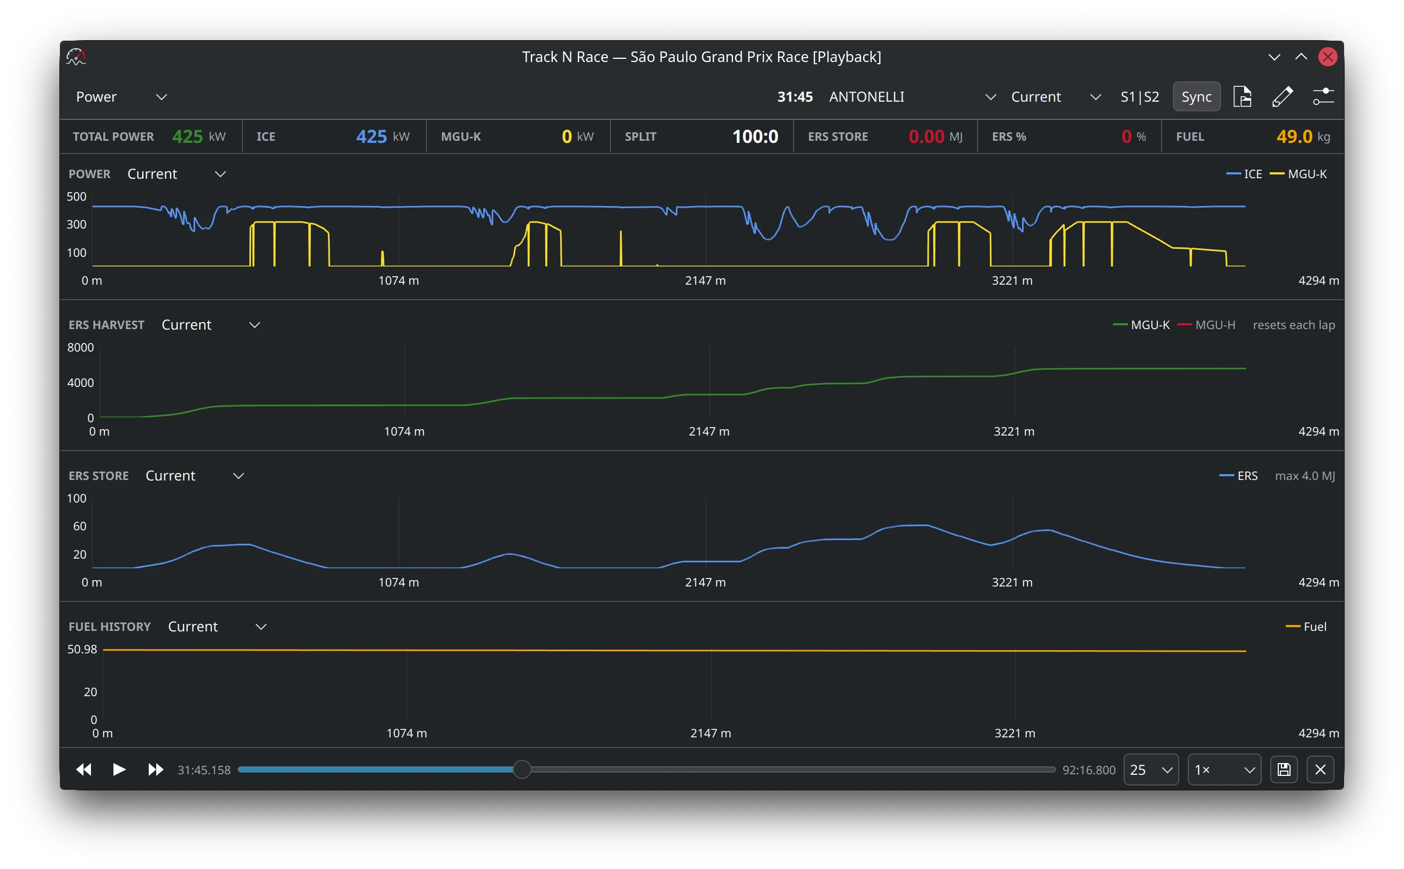
Task: Click the 31:45.158 elapsed time label
Action: click(x=204, y=770)
